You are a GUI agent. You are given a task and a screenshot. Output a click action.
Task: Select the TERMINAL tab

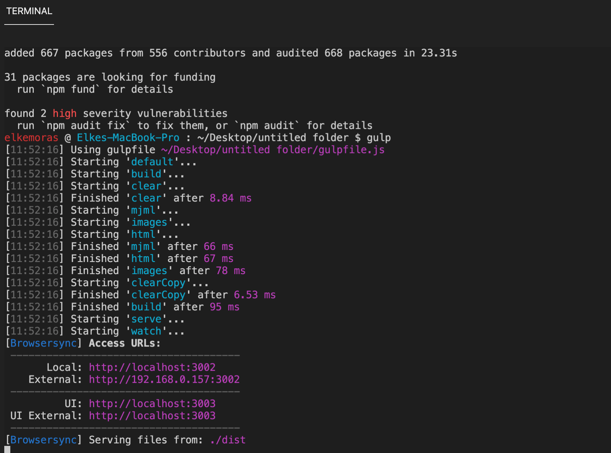pos(29,11)
